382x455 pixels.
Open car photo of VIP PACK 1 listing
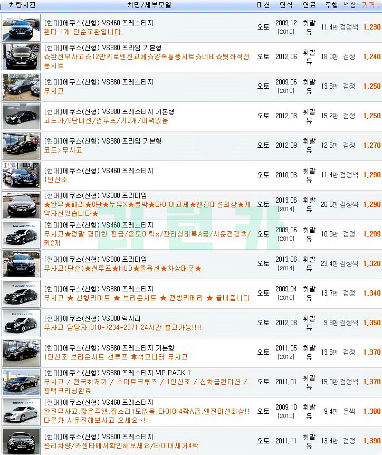21,383
